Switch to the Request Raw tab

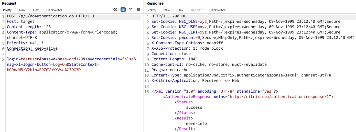[x=22, y=10]
